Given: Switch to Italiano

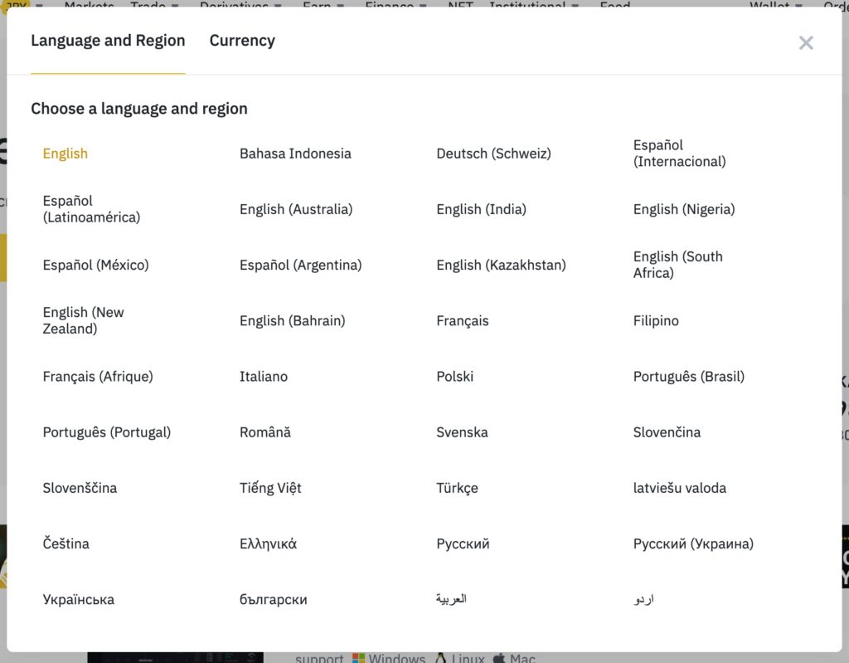Looking at the screenshot, I should point(263,377).
